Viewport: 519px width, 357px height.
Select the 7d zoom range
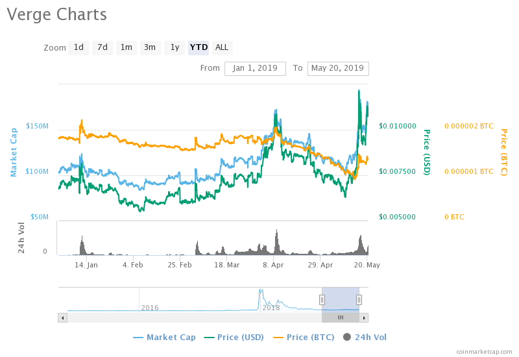(103, 47)
